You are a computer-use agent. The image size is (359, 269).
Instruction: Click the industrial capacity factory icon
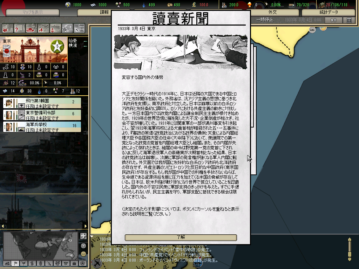pos(322,5)
